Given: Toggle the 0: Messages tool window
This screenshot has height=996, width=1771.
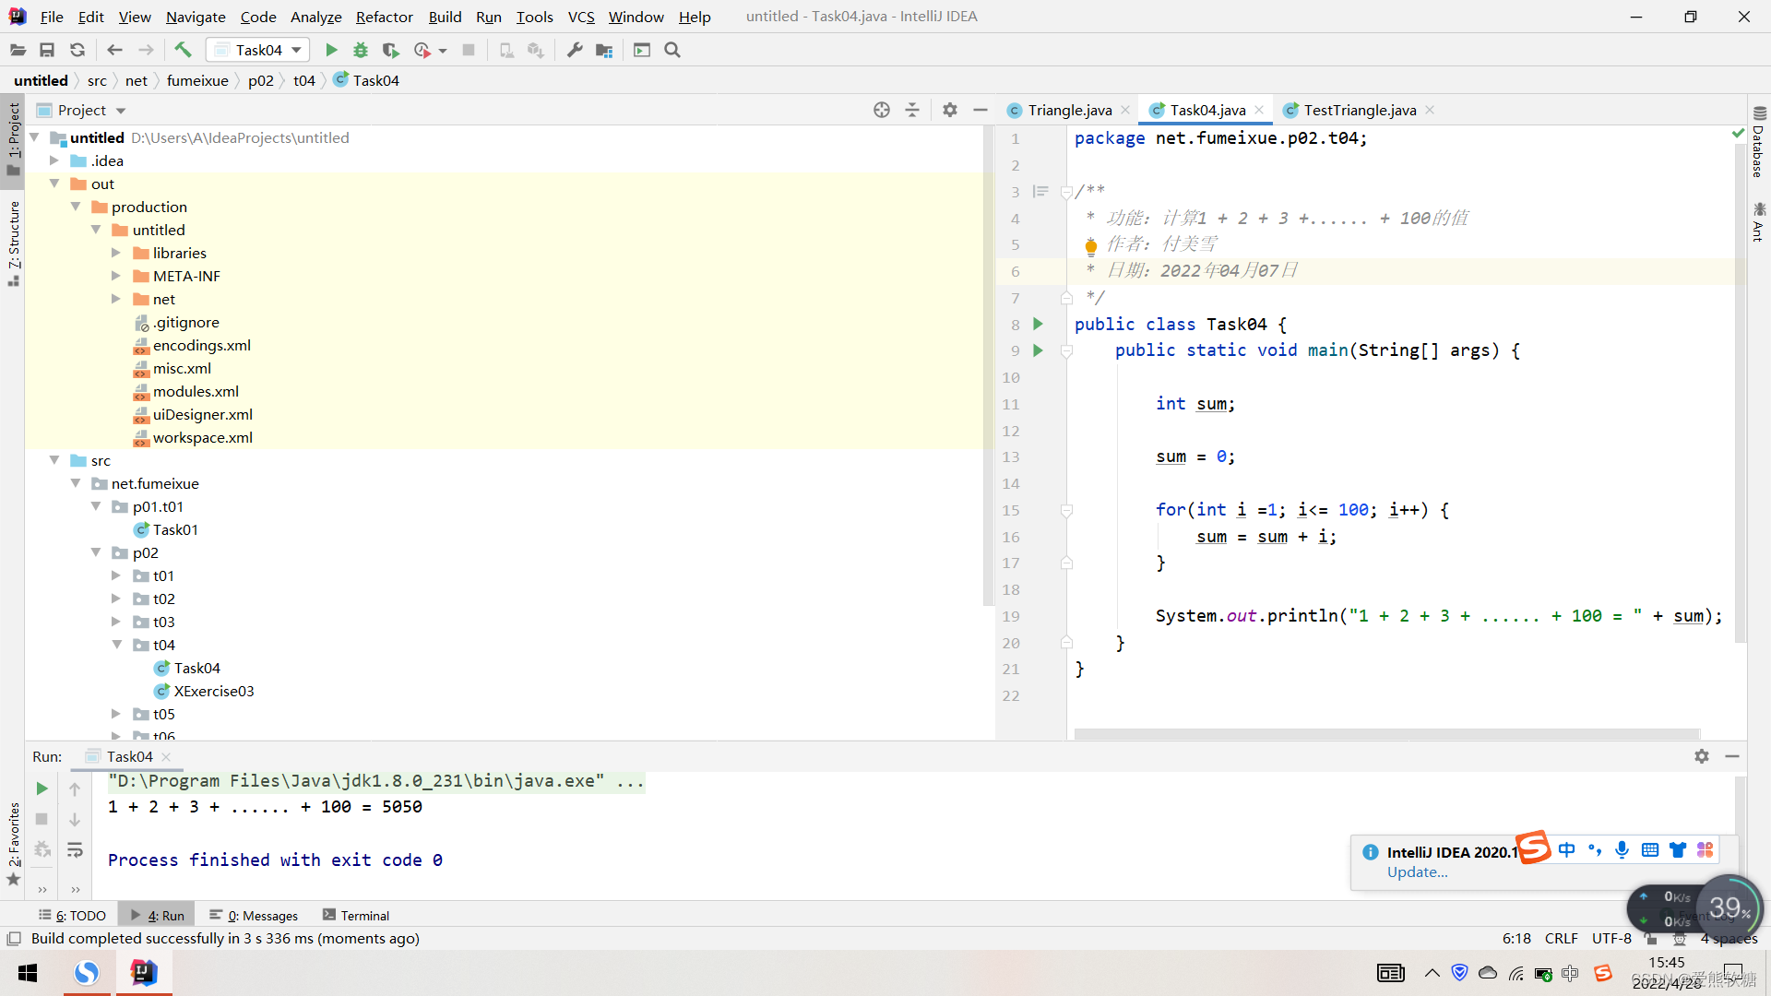Looking at the screenshot, I should [254, 915].
